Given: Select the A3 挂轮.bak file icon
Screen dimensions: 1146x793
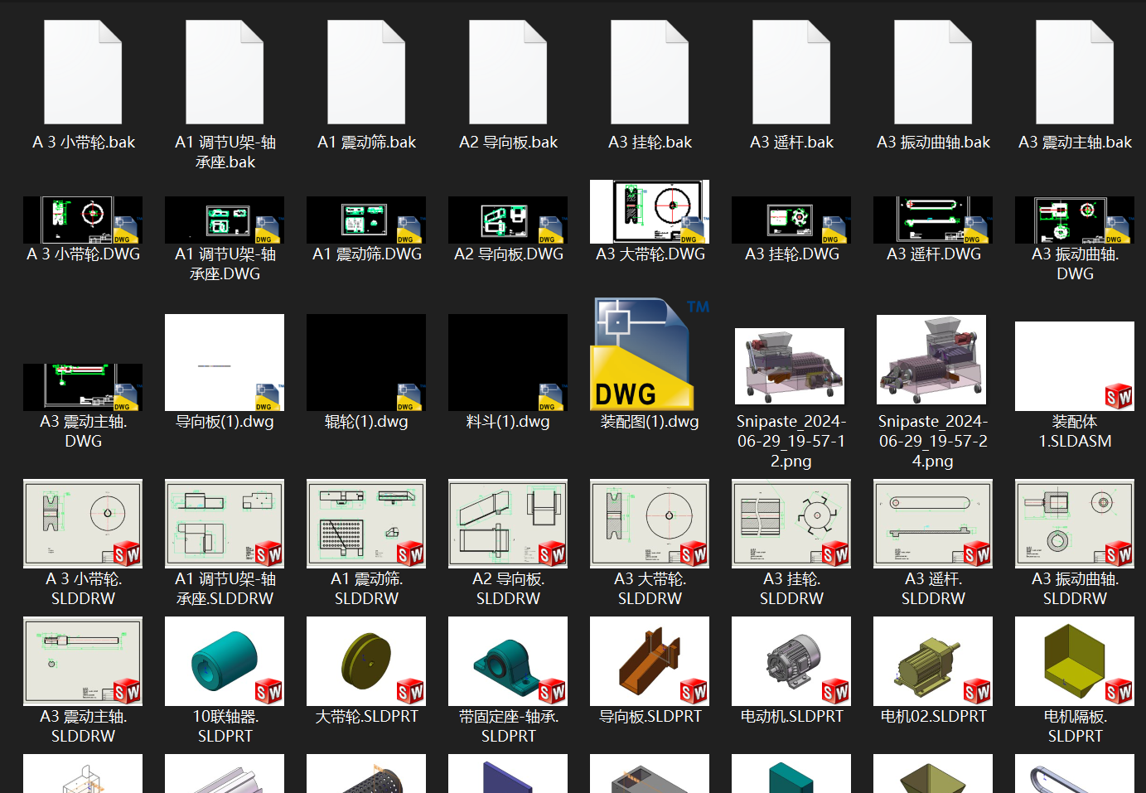Looking at the screenshot, I should pyautogui.click(x=650, y=72).
